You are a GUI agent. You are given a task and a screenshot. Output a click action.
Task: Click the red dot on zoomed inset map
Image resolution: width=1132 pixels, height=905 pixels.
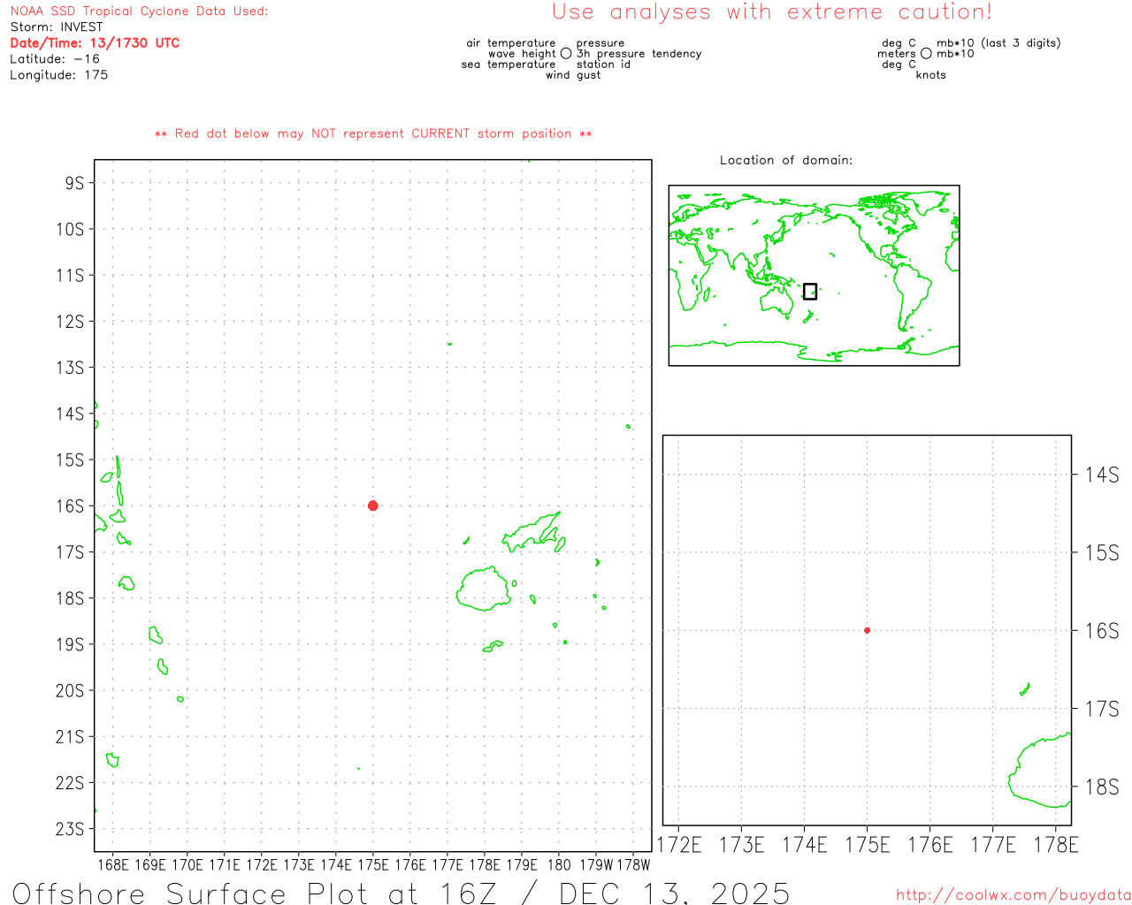click(x=867, y=630)
